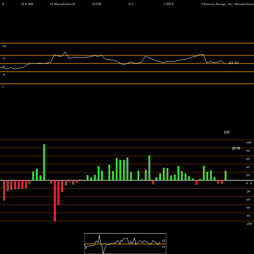The height and width of the screenshot is (254, 254).
Task: Click the 31 label in mini chart
Action: pyautogui.click(x=164, y=247)
